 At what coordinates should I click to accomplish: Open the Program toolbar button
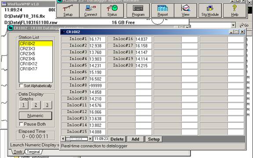coord(138,11)
